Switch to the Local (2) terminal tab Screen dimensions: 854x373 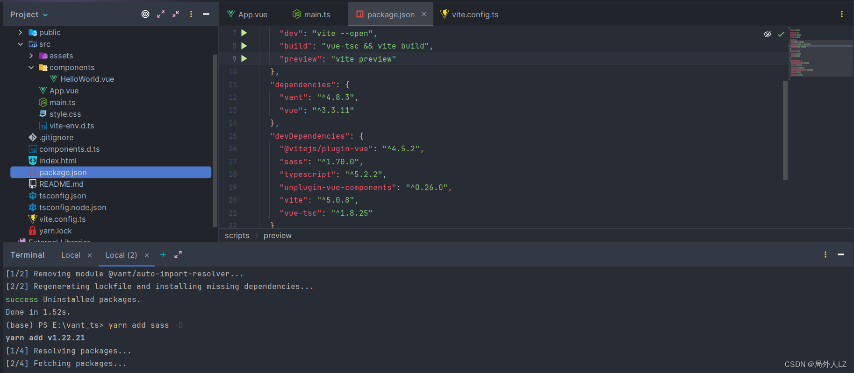coord(122,255)
